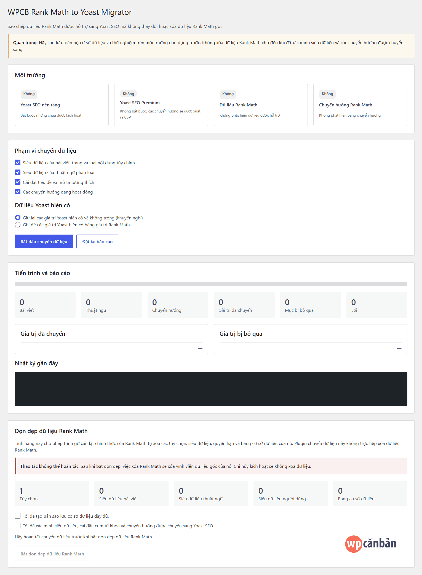Click 'Bảng cơ sở dữ liệu' cleanup counter
Image resolution: width=422 pixels, height=575 pixels.
[x=370, y=493]
